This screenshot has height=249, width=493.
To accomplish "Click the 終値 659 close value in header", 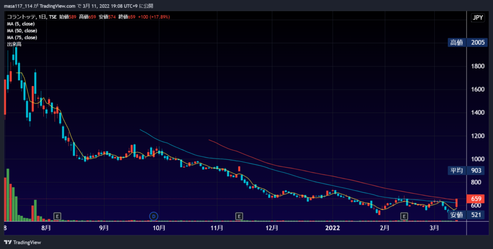I will point(127,17).
